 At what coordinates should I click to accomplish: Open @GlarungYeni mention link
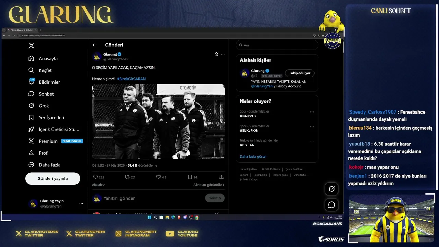click(262, 86)
